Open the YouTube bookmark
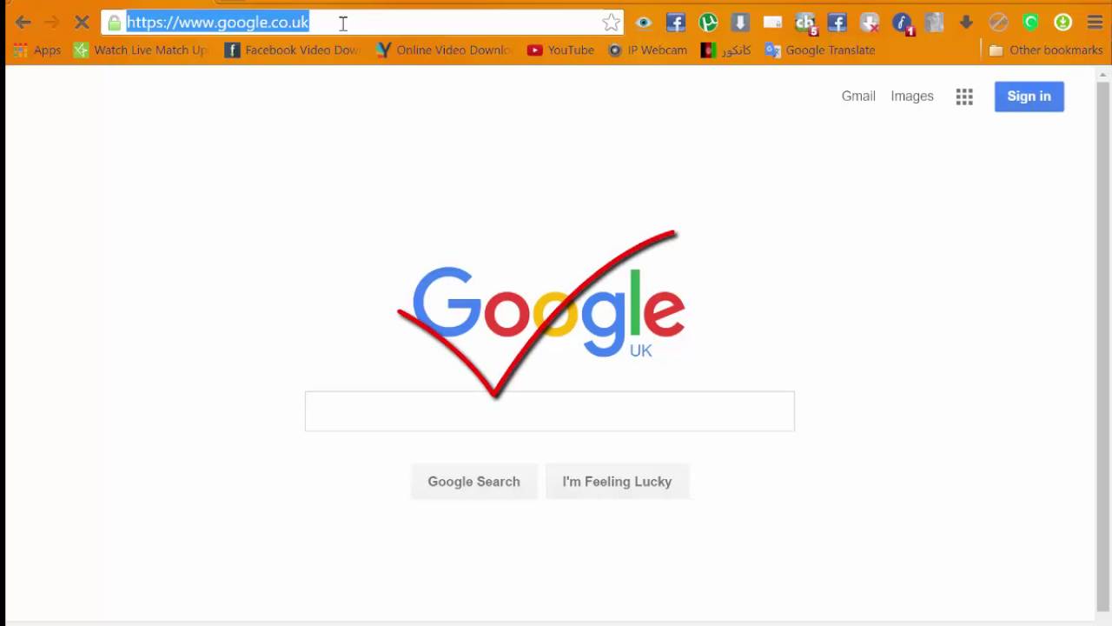The height and width of the screenshot is (626, 1112). pos(560,50)
